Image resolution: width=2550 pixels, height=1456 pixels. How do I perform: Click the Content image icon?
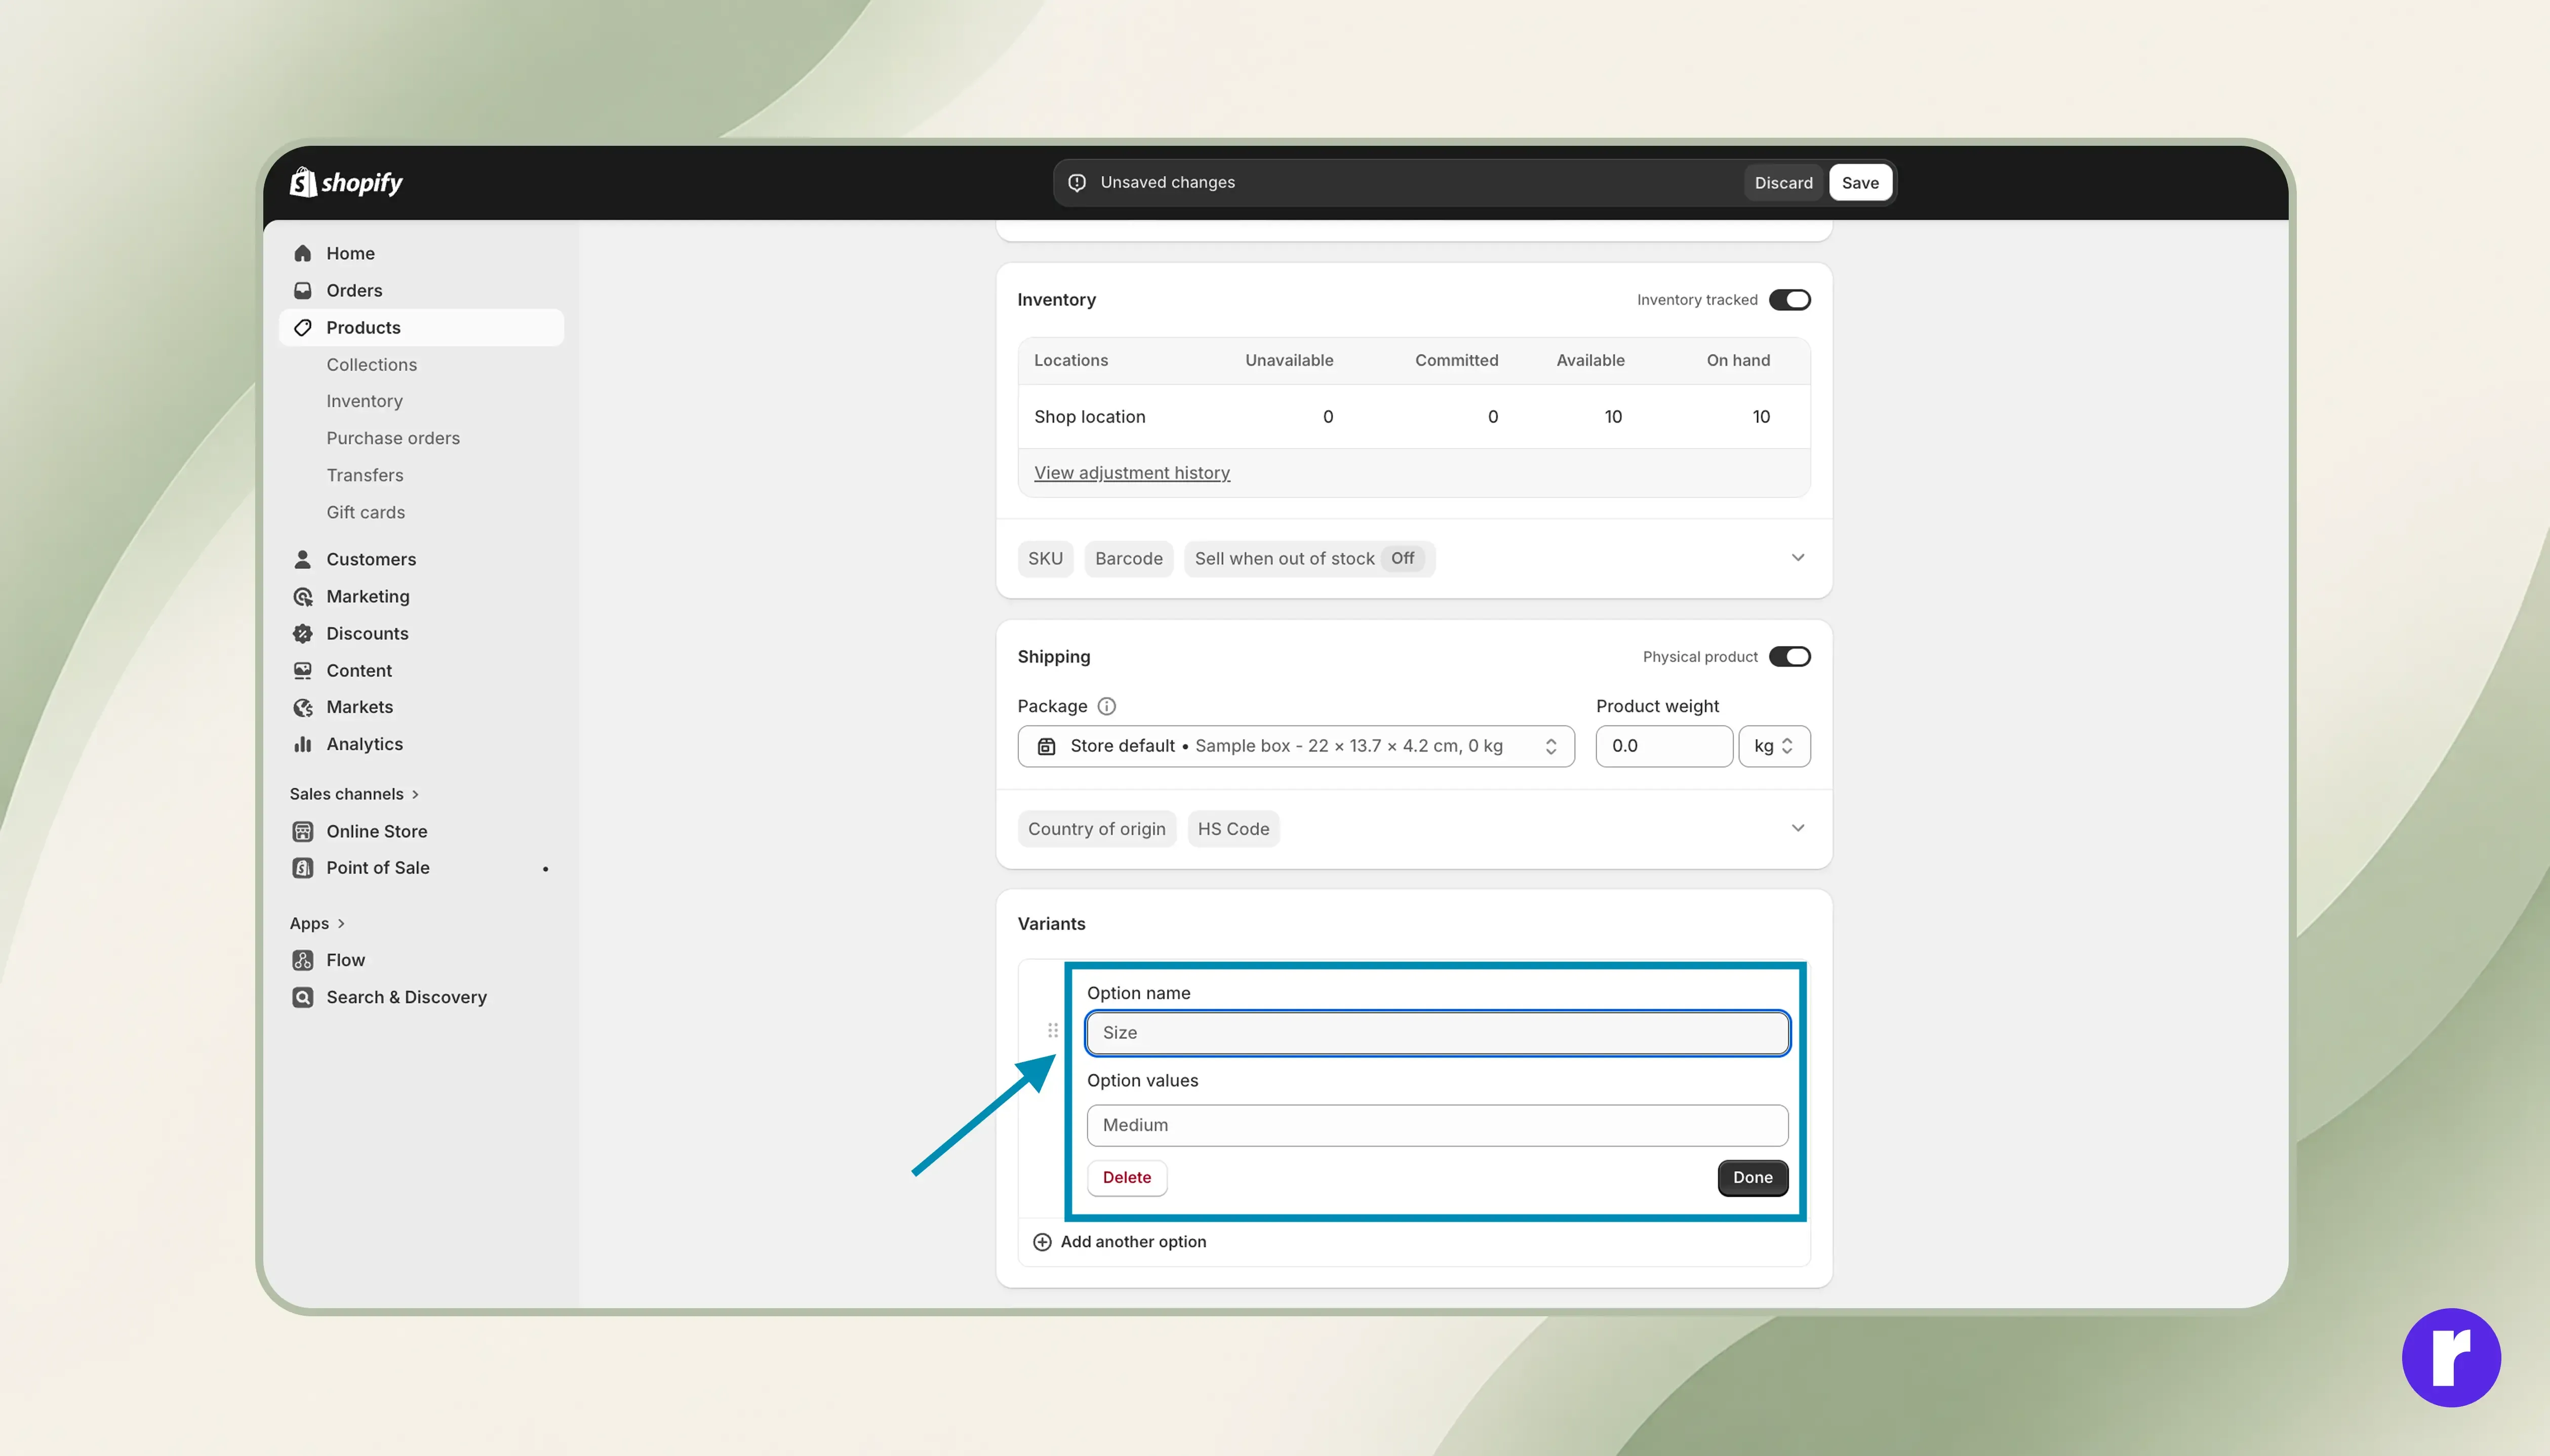[302, 670]
